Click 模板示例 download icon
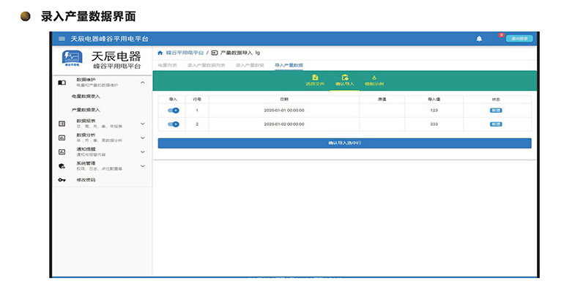This screenshot has height=281, width=583. (374, 78)
